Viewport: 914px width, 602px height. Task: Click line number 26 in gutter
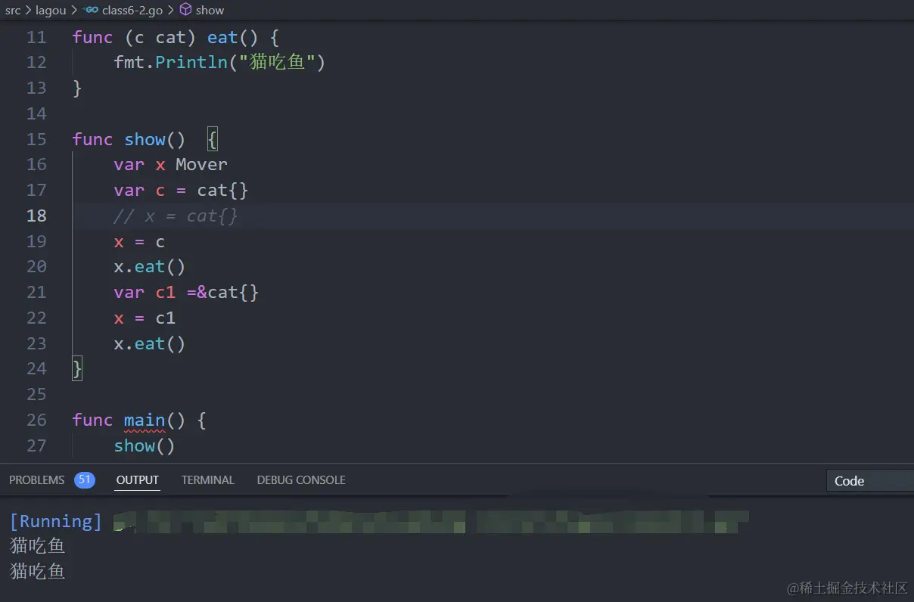36,420
